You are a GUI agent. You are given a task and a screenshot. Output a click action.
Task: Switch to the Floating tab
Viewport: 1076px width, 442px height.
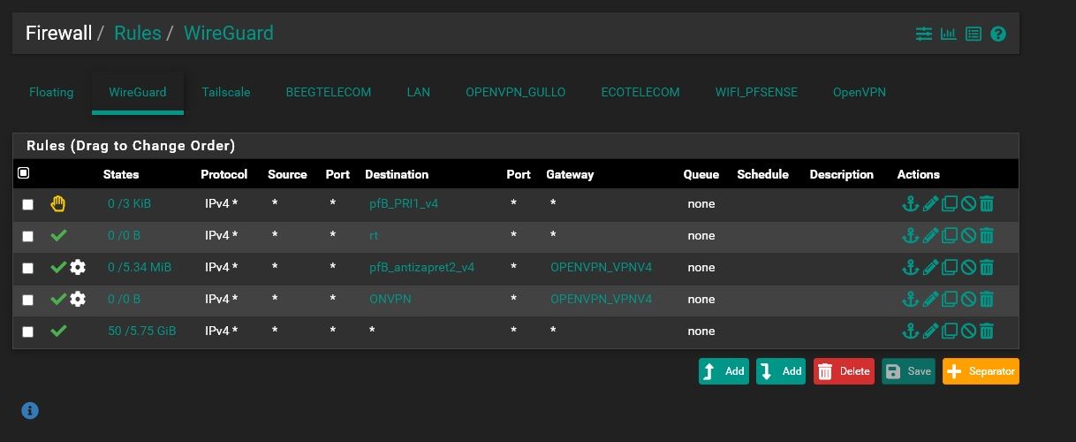click(x=51, y=92)
